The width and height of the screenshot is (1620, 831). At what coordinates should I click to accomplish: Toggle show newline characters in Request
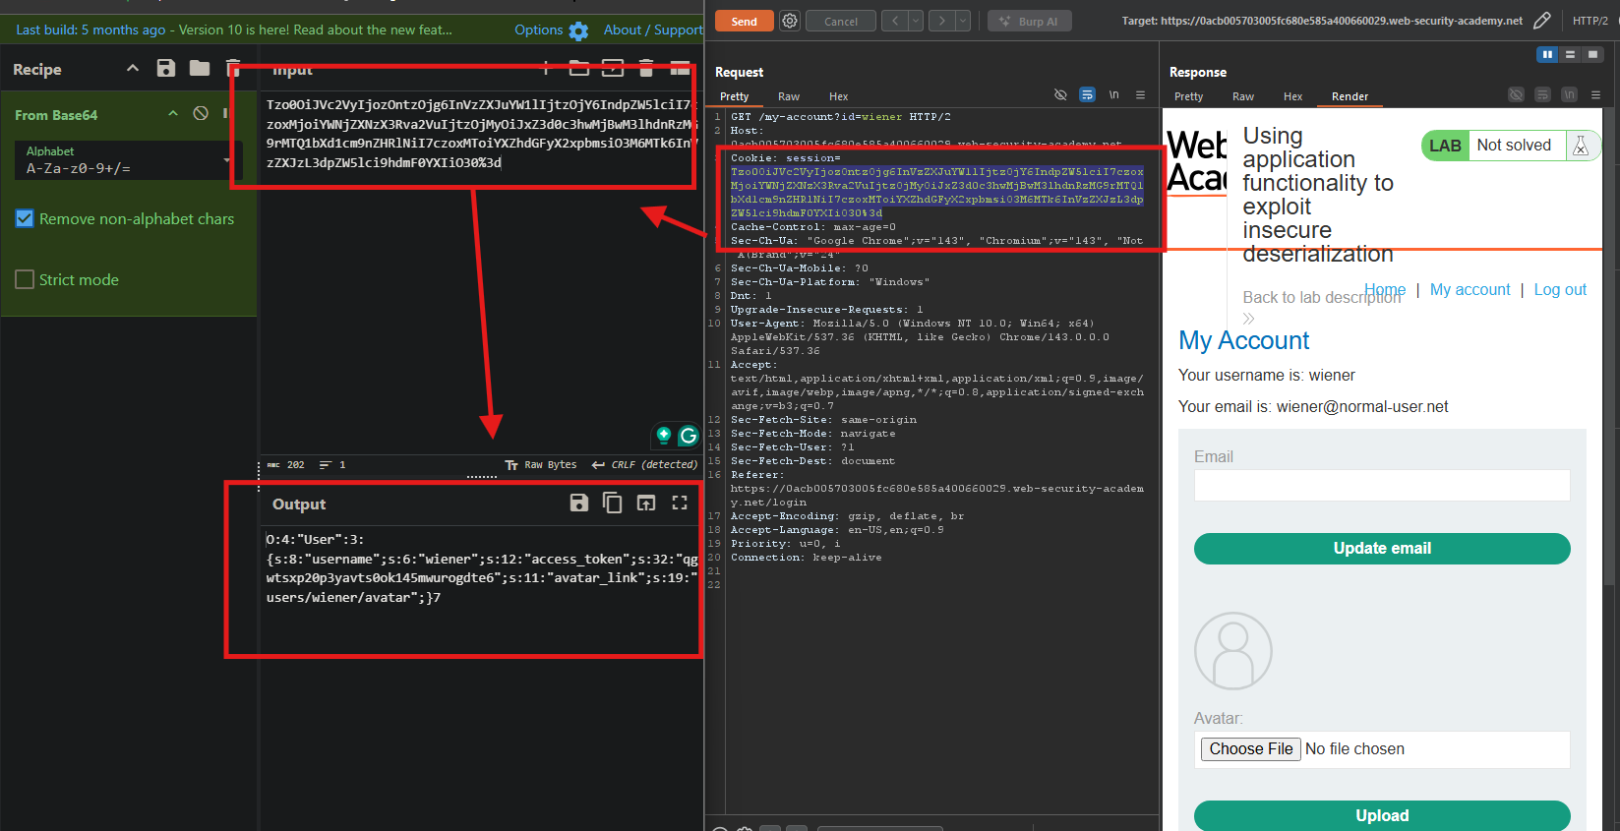[1113, 95]
